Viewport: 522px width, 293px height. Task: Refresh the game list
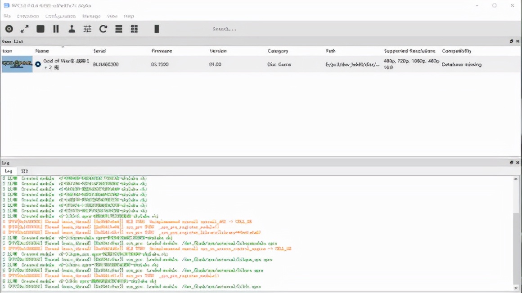[103, 29]
